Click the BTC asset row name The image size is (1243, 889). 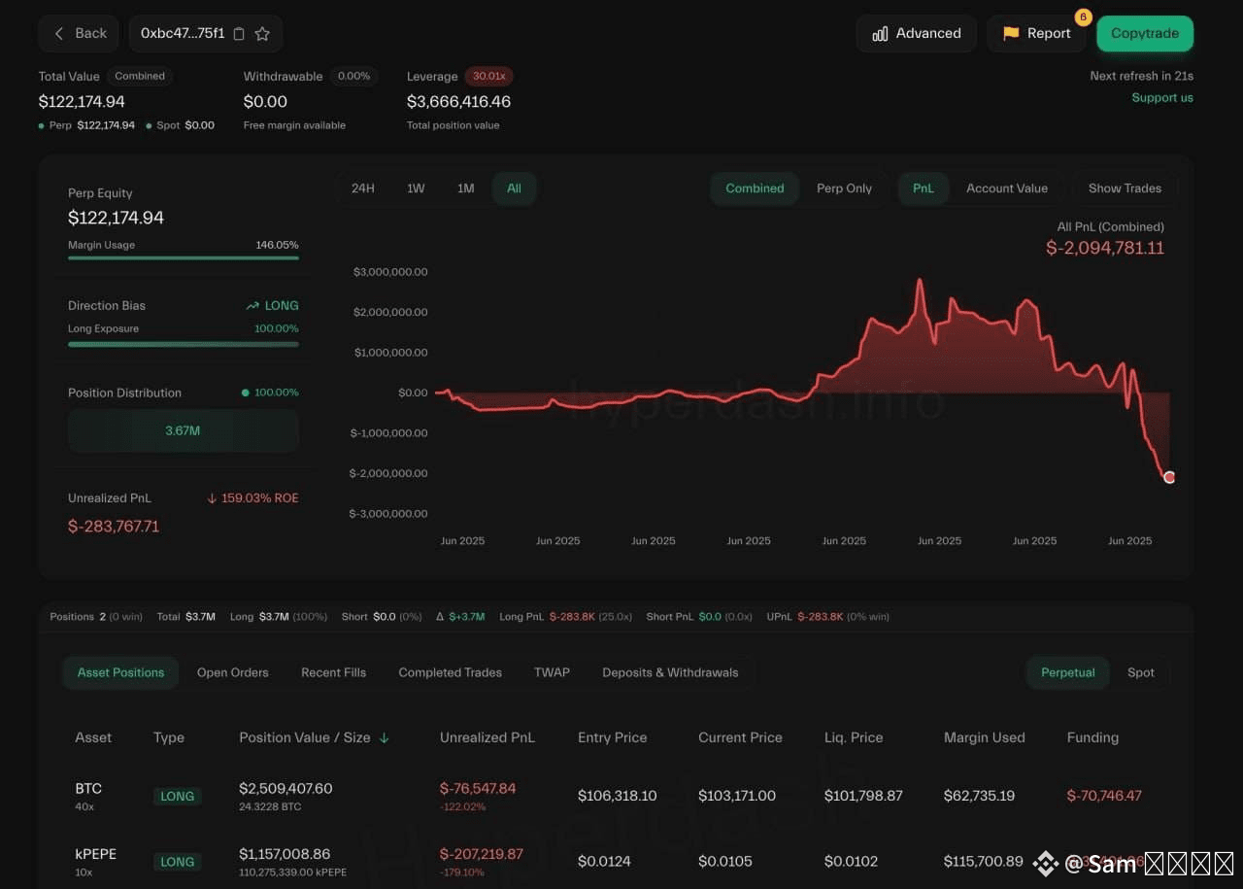88,788
